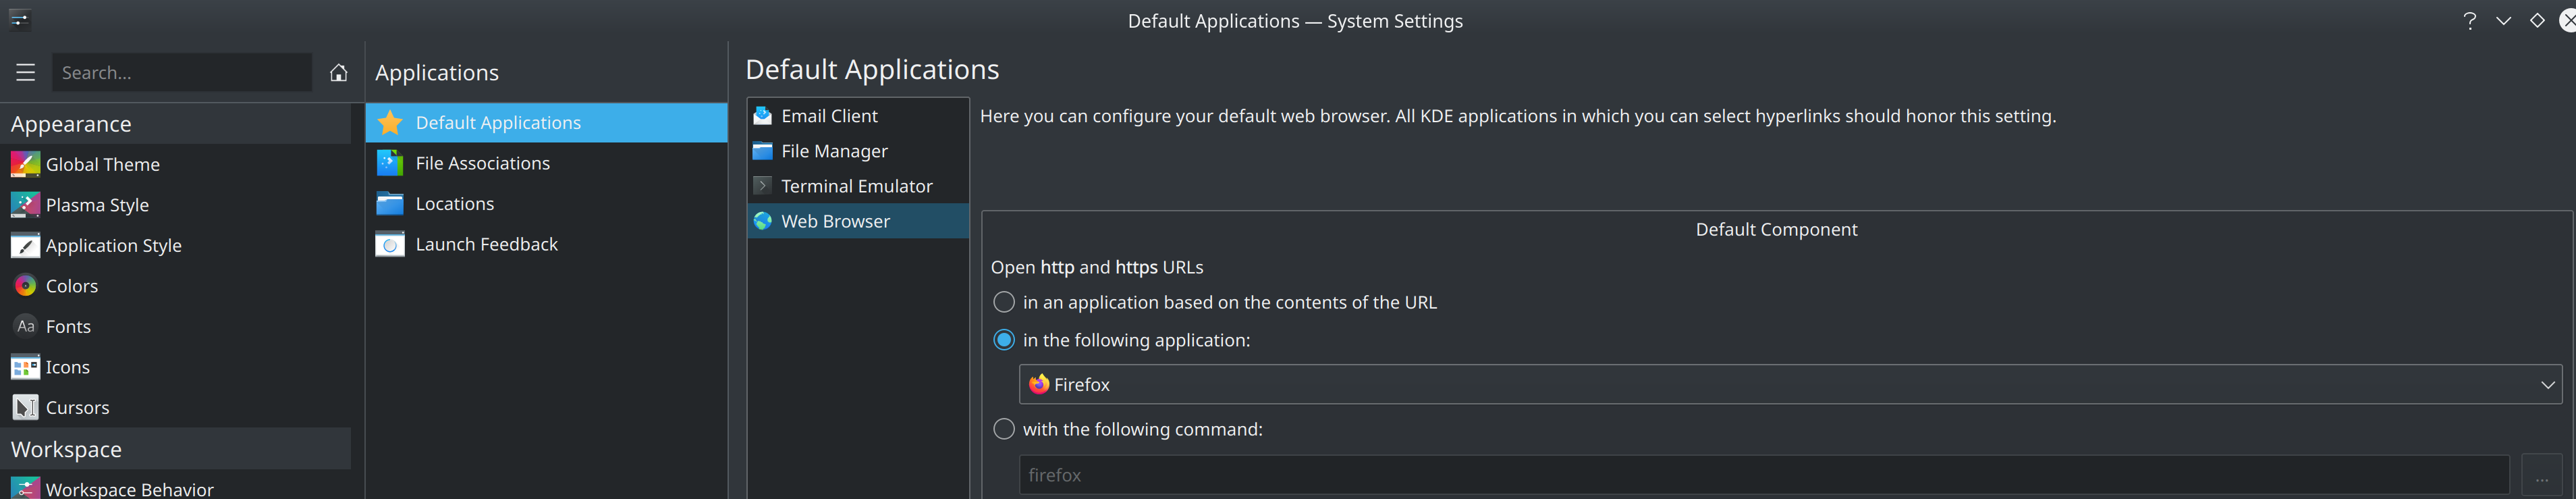The height and width of the screenshot is (499, 2576).
Task: Select 'with the following command' radio button
Action: click(1003, 429)
